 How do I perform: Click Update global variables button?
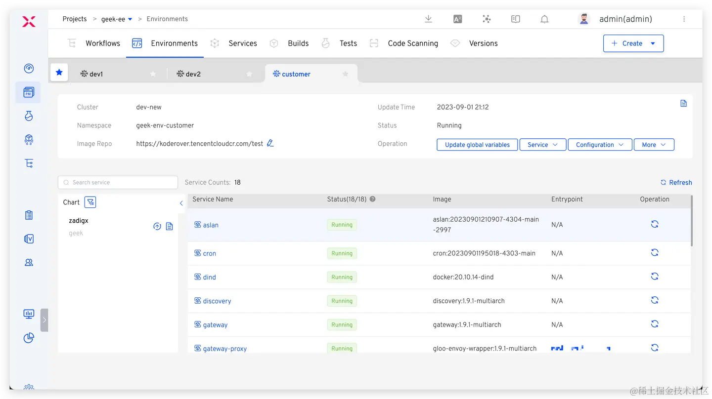477,145
